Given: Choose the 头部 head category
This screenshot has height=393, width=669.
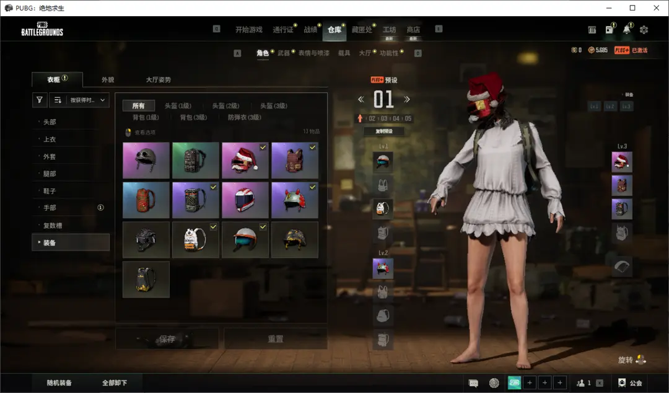Looking at the screenshot, I should coord(71,121).
